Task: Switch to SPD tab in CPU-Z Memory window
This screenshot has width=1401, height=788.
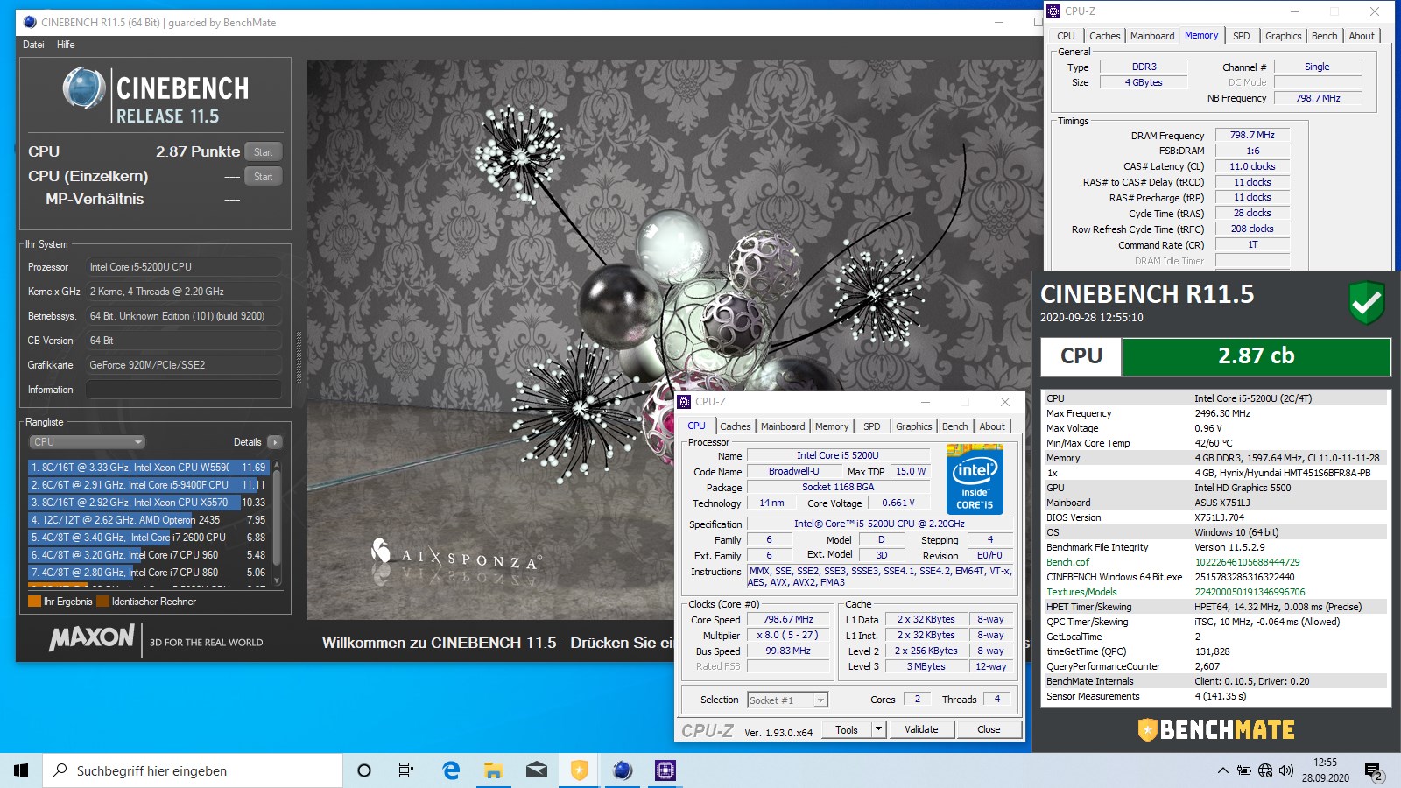Action: tap(1241, 36)
